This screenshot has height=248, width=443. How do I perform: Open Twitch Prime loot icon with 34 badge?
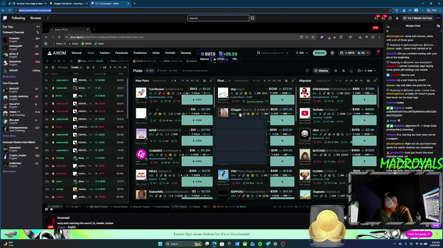376,18
